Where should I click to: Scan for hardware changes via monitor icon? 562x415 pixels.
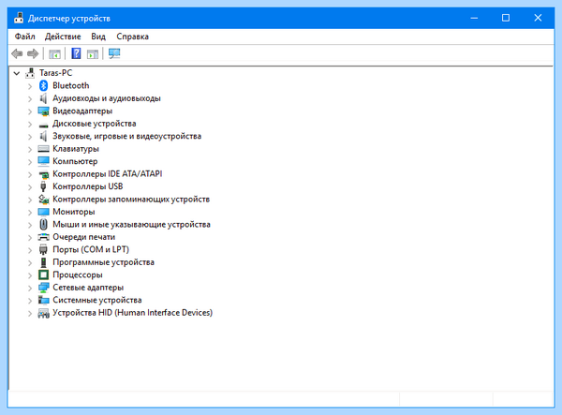[x=114, y=53]
